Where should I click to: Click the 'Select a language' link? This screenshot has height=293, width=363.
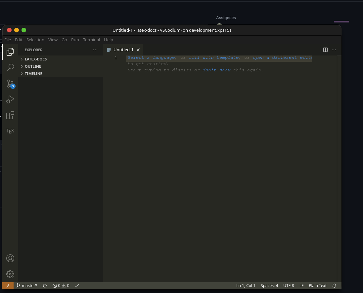tap(151, 57)
